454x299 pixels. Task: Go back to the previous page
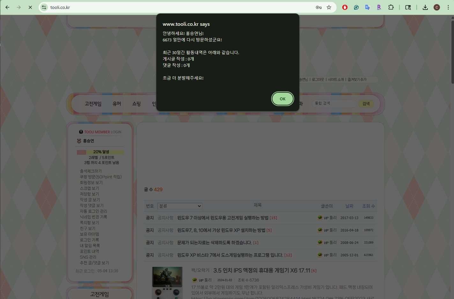pos(7,7)
